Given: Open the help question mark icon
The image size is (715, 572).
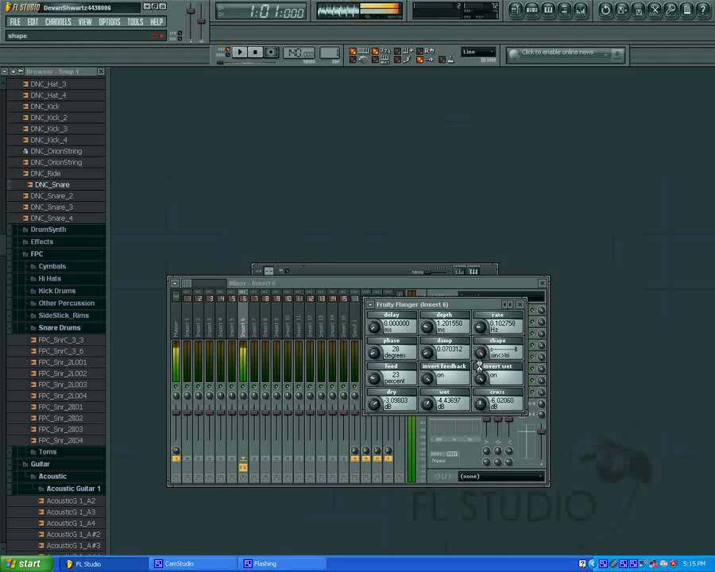Looking at the screenshot, I should pos(704,10).
